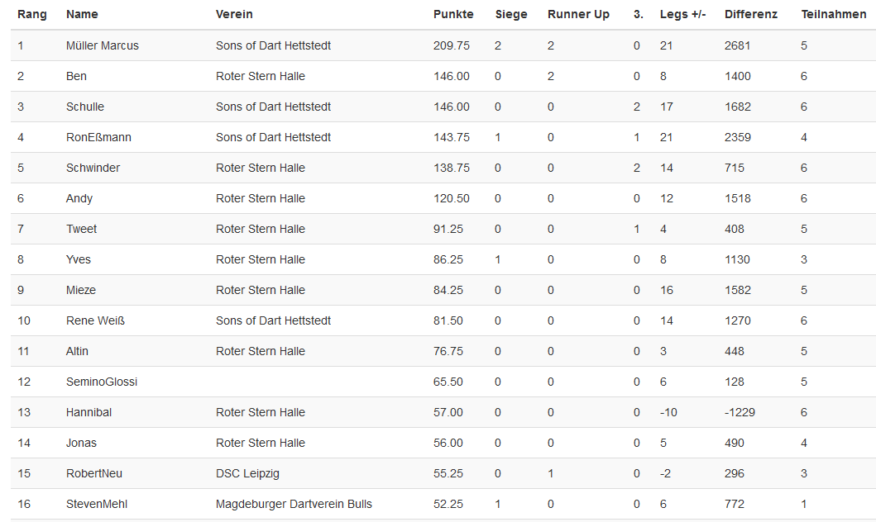Click Differenz value 772

(x=734, y=504)
